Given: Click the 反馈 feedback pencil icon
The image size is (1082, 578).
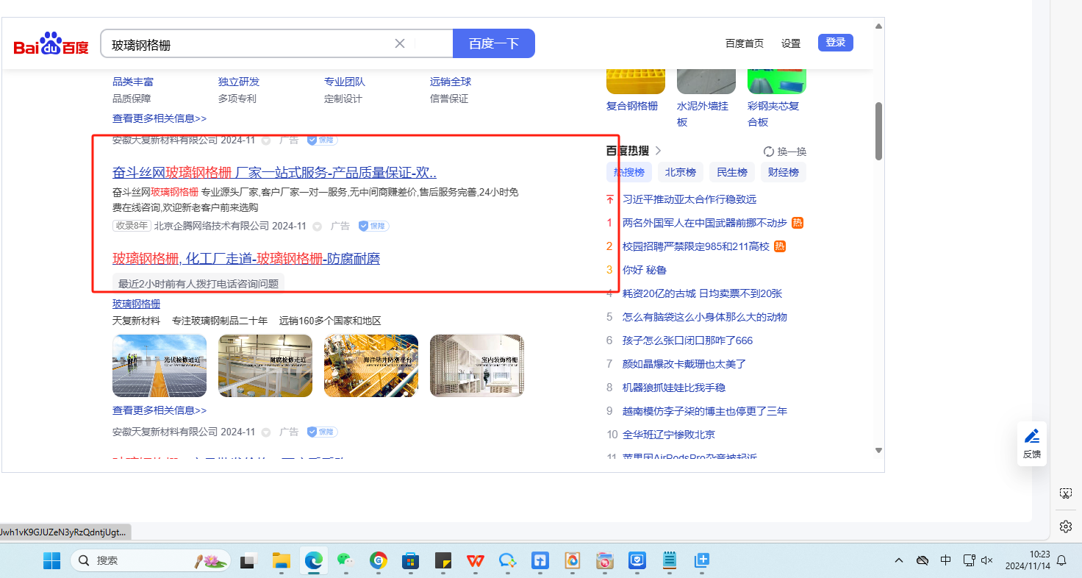Looking at the screenshot, I should click(1032, 436).
